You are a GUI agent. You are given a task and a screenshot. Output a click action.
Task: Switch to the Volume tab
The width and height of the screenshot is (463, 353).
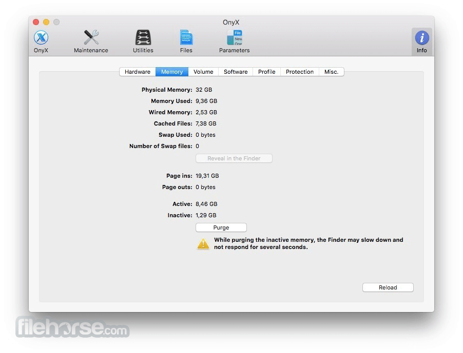[203, 72]
